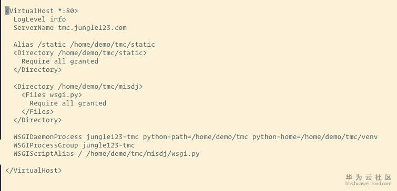Click the python-path=/home/demo/tmc argument

pos(196,137)
